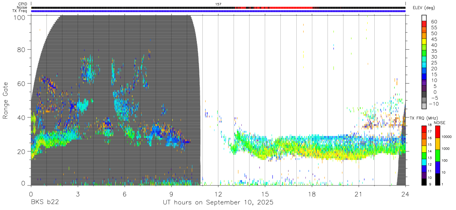The image size is (456, 210).
Task: Click the 1000 label on NOISE legend
Action: pos(445,149)
